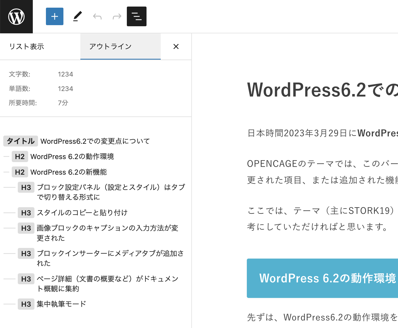
Task: Click the WordPress logo icon
Action: pos(16,16)
